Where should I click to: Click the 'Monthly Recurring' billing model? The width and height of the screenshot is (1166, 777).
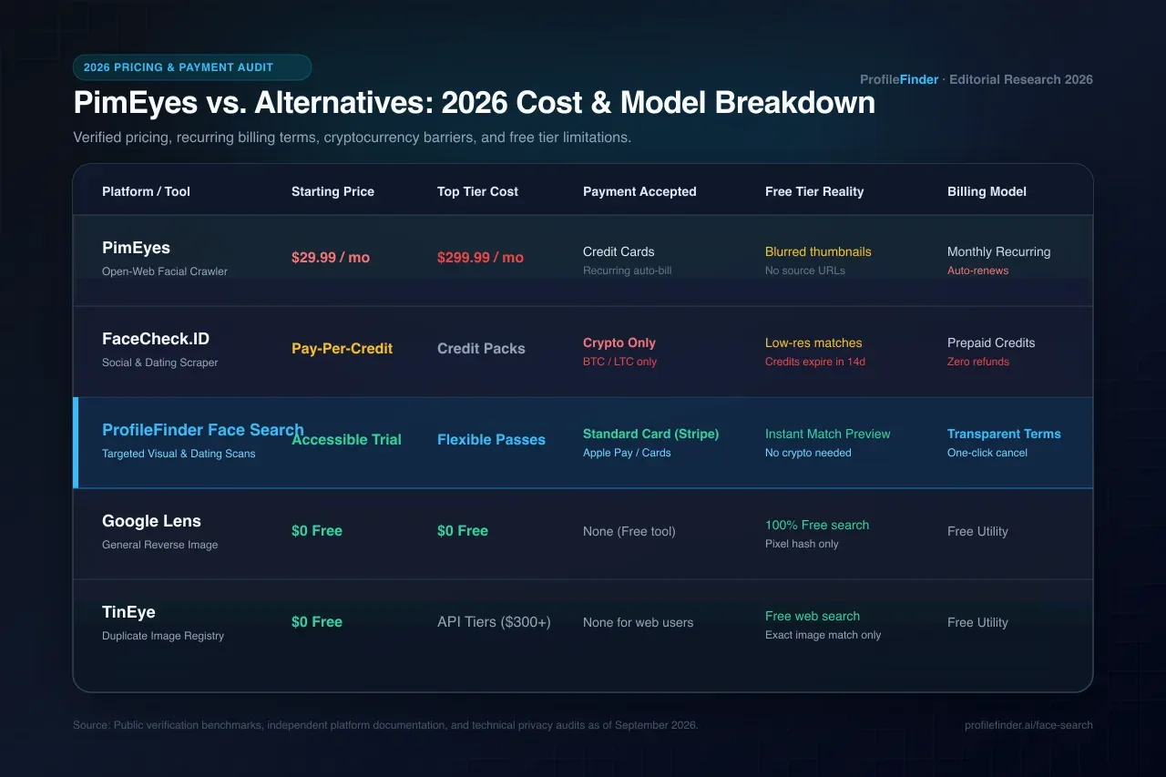tap(998, 251)
